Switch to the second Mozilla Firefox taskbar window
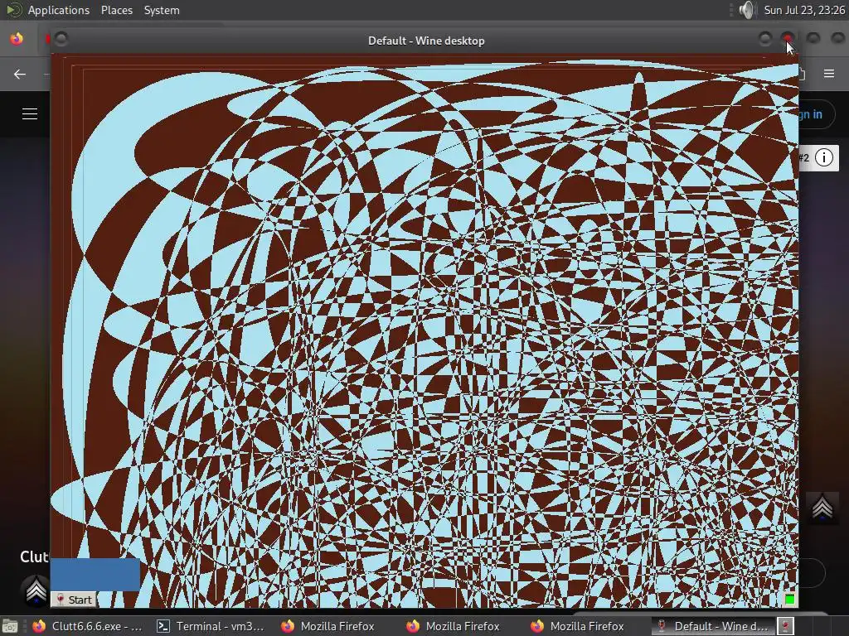The width and height of the screenshot is (849, 636). 453,626
